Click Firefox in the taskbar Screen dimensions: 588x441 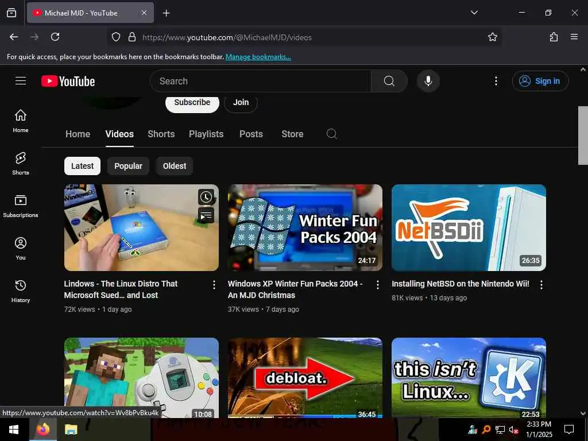42,430
